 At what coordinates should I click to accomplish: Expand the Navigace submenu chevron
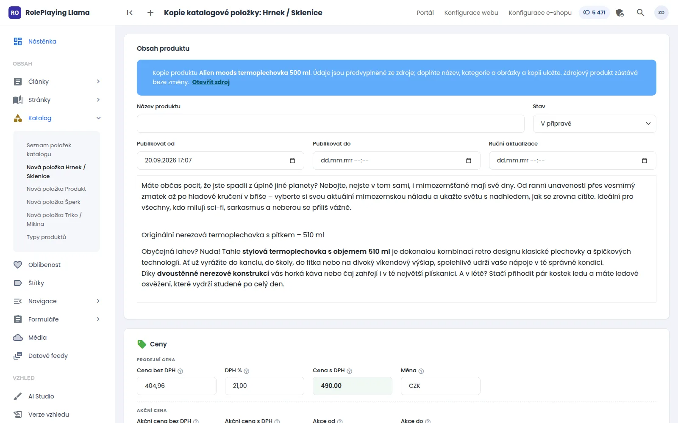tap(98, 301)
